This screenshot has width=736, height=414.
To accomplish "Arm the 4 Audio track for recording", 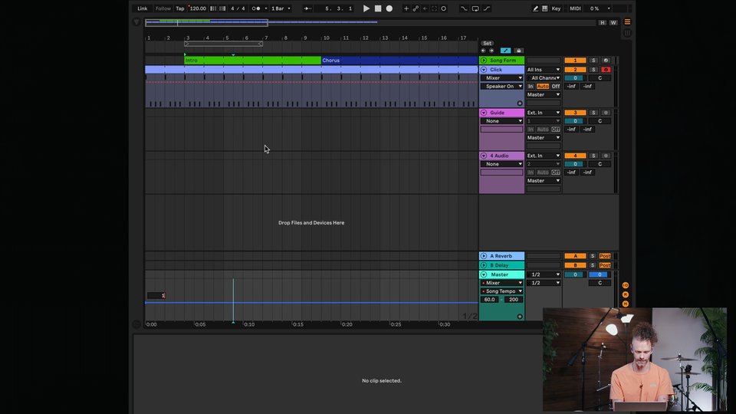I will tap(606, 156).
